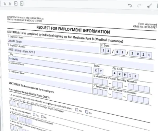The image size is (158, 131).
Task: Fill first three Applicant's Social Security Number boxes
Action: coord(100,82)
